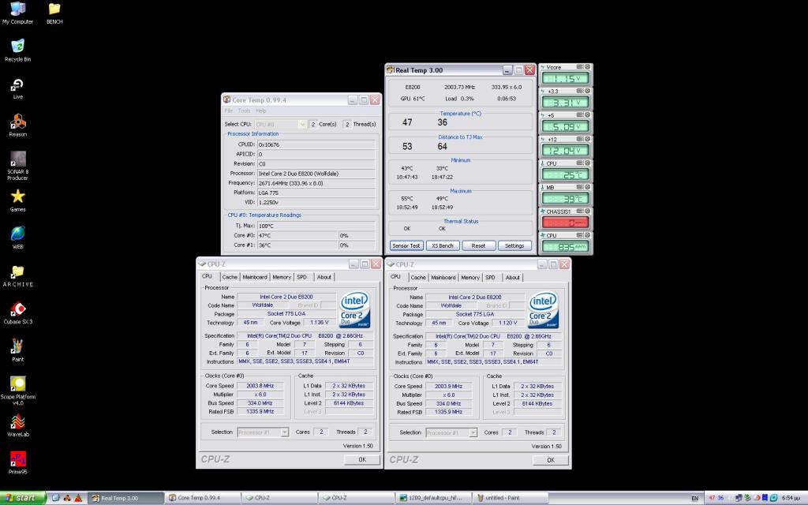Switch to Real Temp 3.00 taskbar button
This screenshot has height=505, width=808.
[126, 499]
